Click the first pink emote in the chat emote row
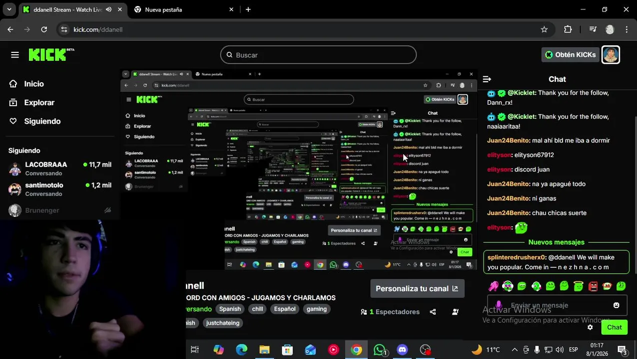The height and width of the screenshot is (359, 637). 494,286
